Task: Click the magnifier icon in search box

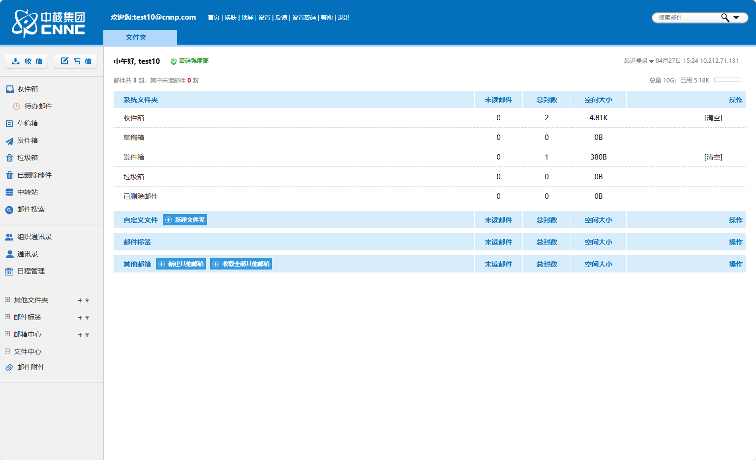Action: point(725,18)
